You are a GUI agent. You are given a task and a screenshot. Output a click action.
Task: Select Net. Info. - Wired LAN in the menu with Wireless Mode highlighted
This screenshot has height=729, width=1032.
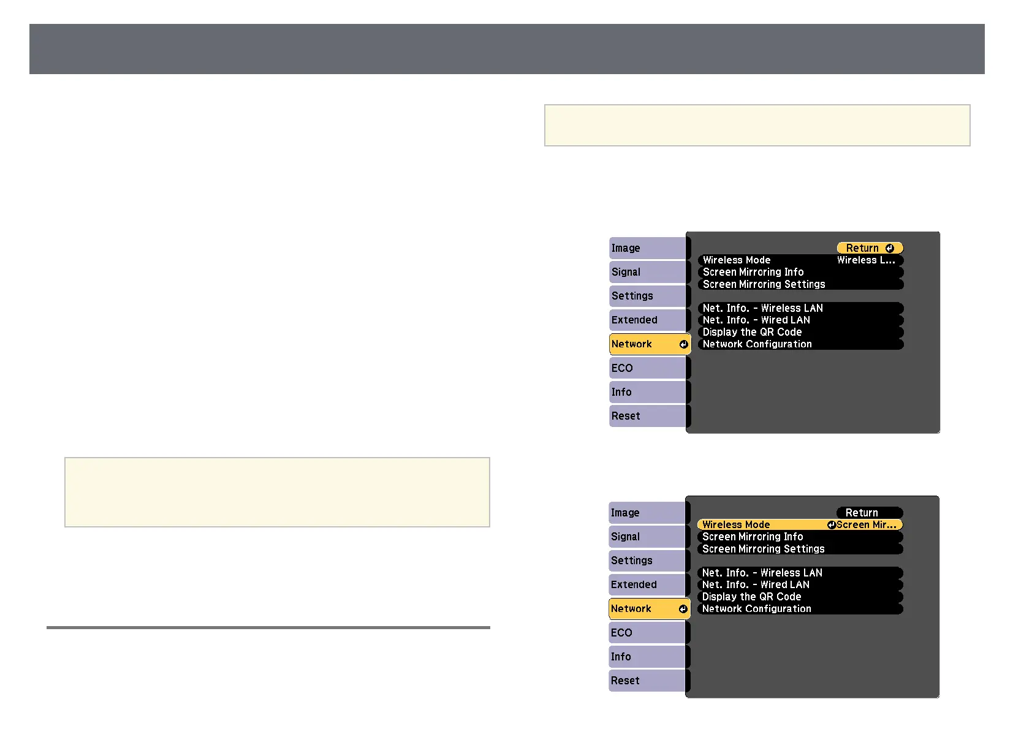(800, 584)
